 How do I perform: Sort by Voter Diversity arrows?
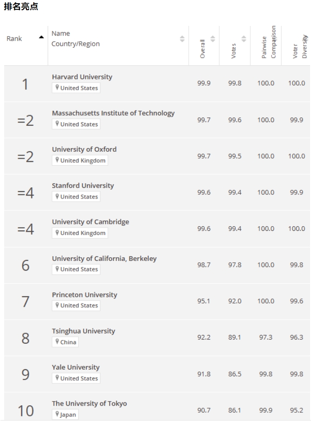305,39
